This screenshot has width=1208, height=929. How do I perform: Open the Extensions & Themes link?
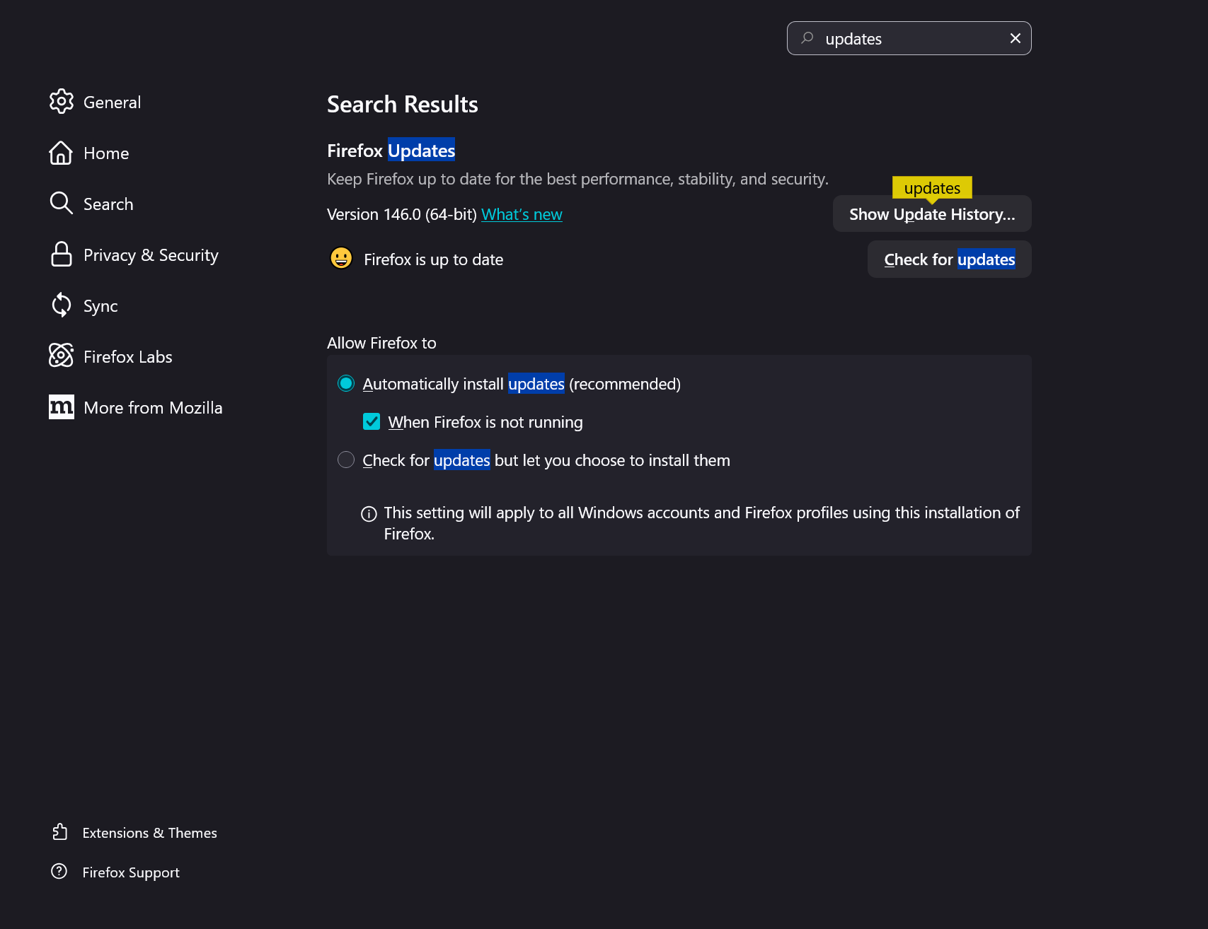[x=149, y=833]
